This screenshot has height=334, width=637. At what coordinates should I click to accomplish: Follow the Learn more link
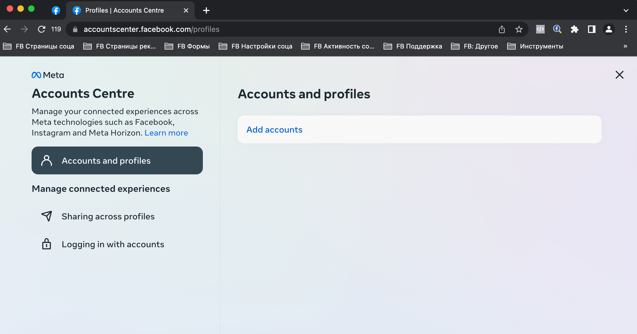[x=166, y=133]
